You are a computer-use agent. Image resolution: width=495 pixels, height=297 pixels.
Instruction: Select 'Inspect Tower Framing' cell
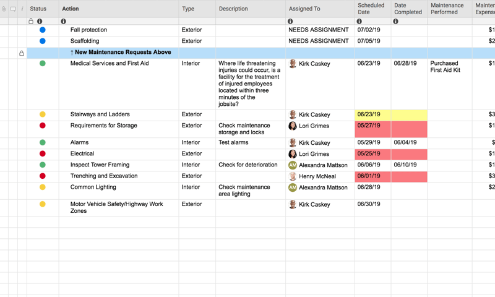[119, 165]
